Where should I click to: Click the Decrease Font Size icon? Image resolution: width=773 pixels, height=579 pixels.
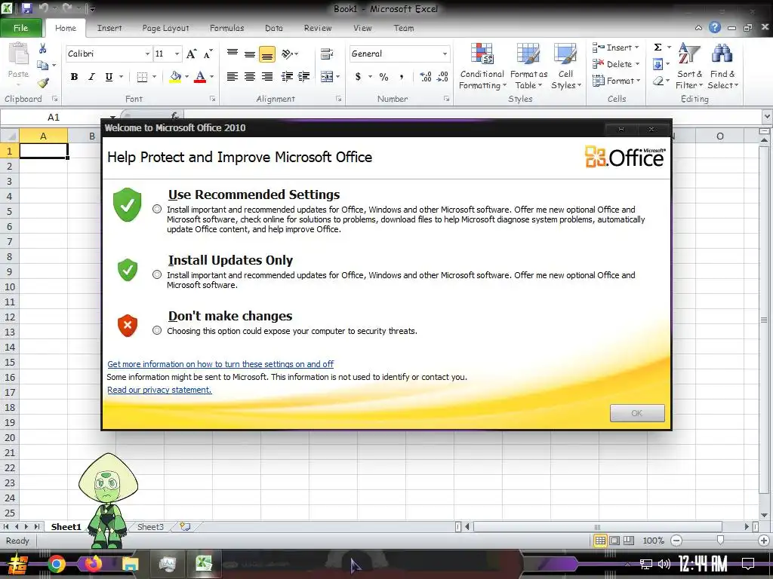point(208,54)
